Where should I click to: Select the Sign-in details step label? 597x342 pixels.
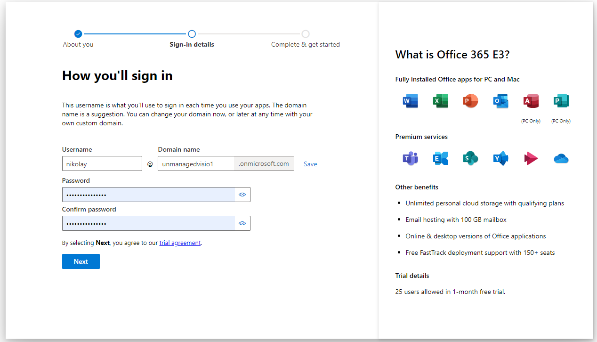pyautogui.click(x=192, y=44)
